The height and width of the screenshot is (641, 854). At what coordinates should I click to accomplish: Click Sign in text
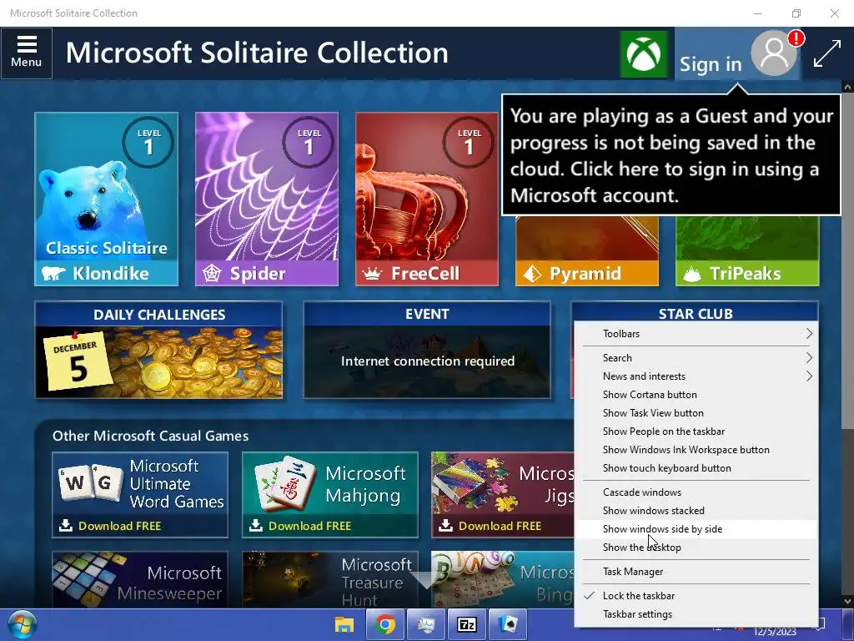pos(711,64)
